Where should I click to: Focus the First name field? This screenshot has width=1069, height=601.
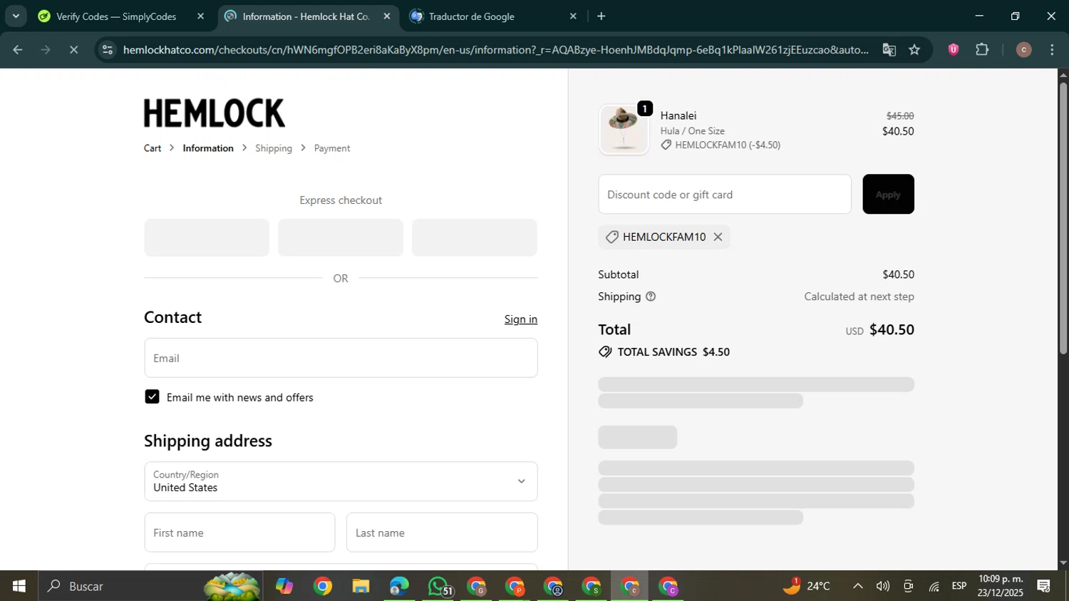click(x=239, y=533)
